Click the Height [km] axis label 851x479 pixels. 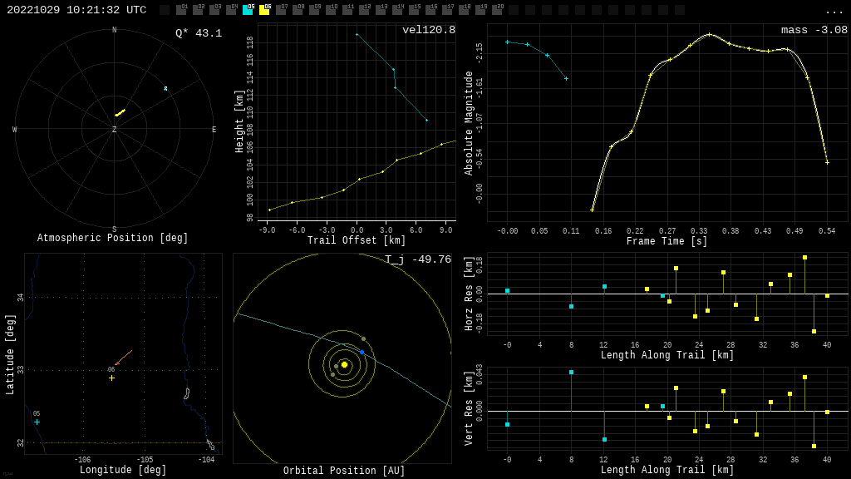click(x=239, y=121)
